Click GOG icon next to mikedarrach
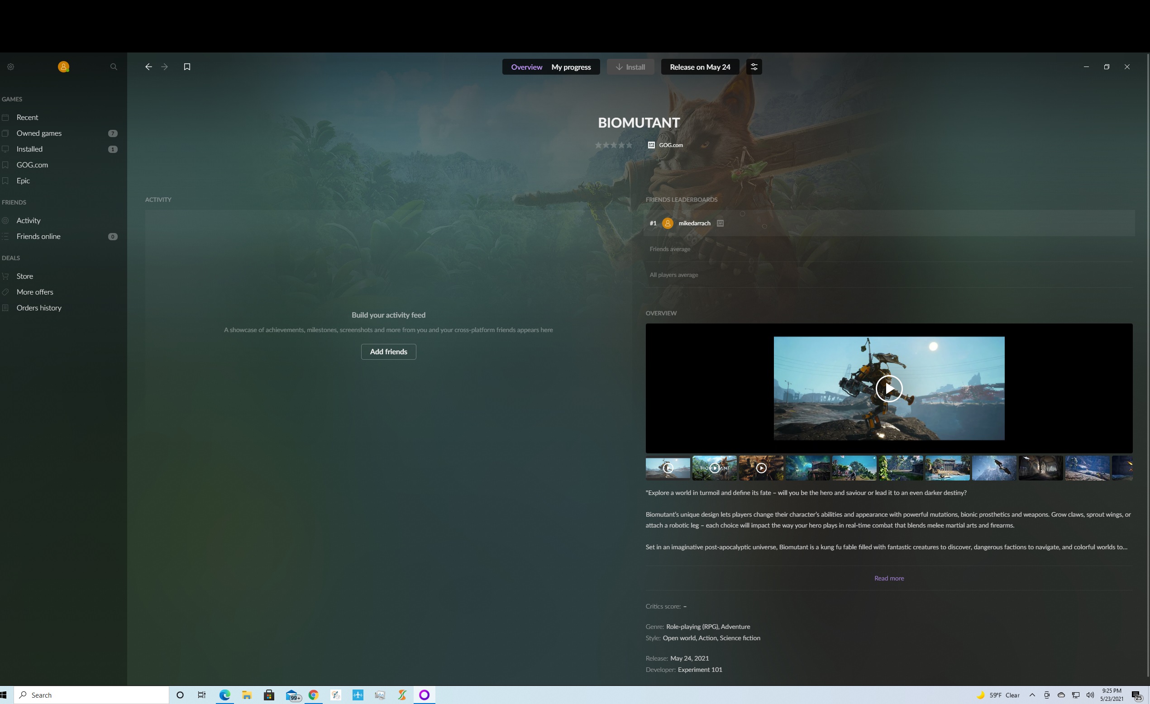Viewport: 1150px width, 704px height. pyautogui.click(x=720, y=224)
